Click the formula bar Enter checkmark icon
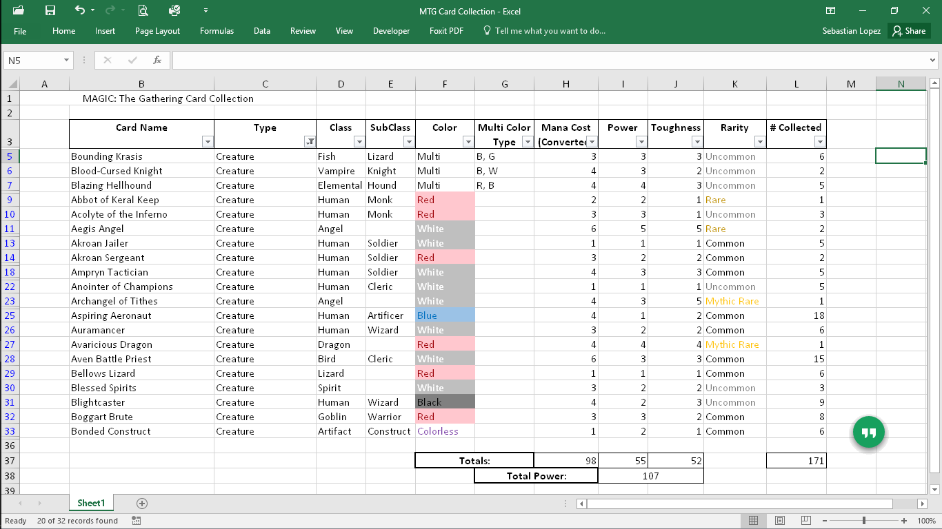 (x=132, y=60)
